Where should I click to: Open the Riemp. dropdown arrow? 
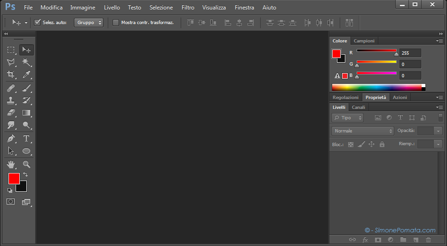coord(438,144)
